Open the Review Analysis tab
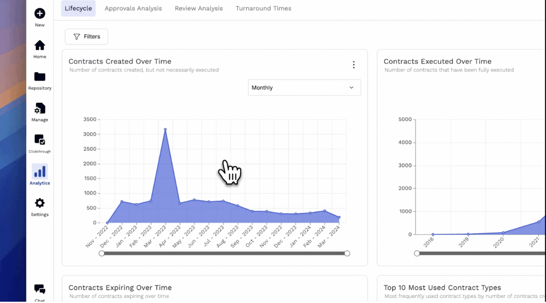This screenshot has width=546, height=303. click(x=199, y=8)
